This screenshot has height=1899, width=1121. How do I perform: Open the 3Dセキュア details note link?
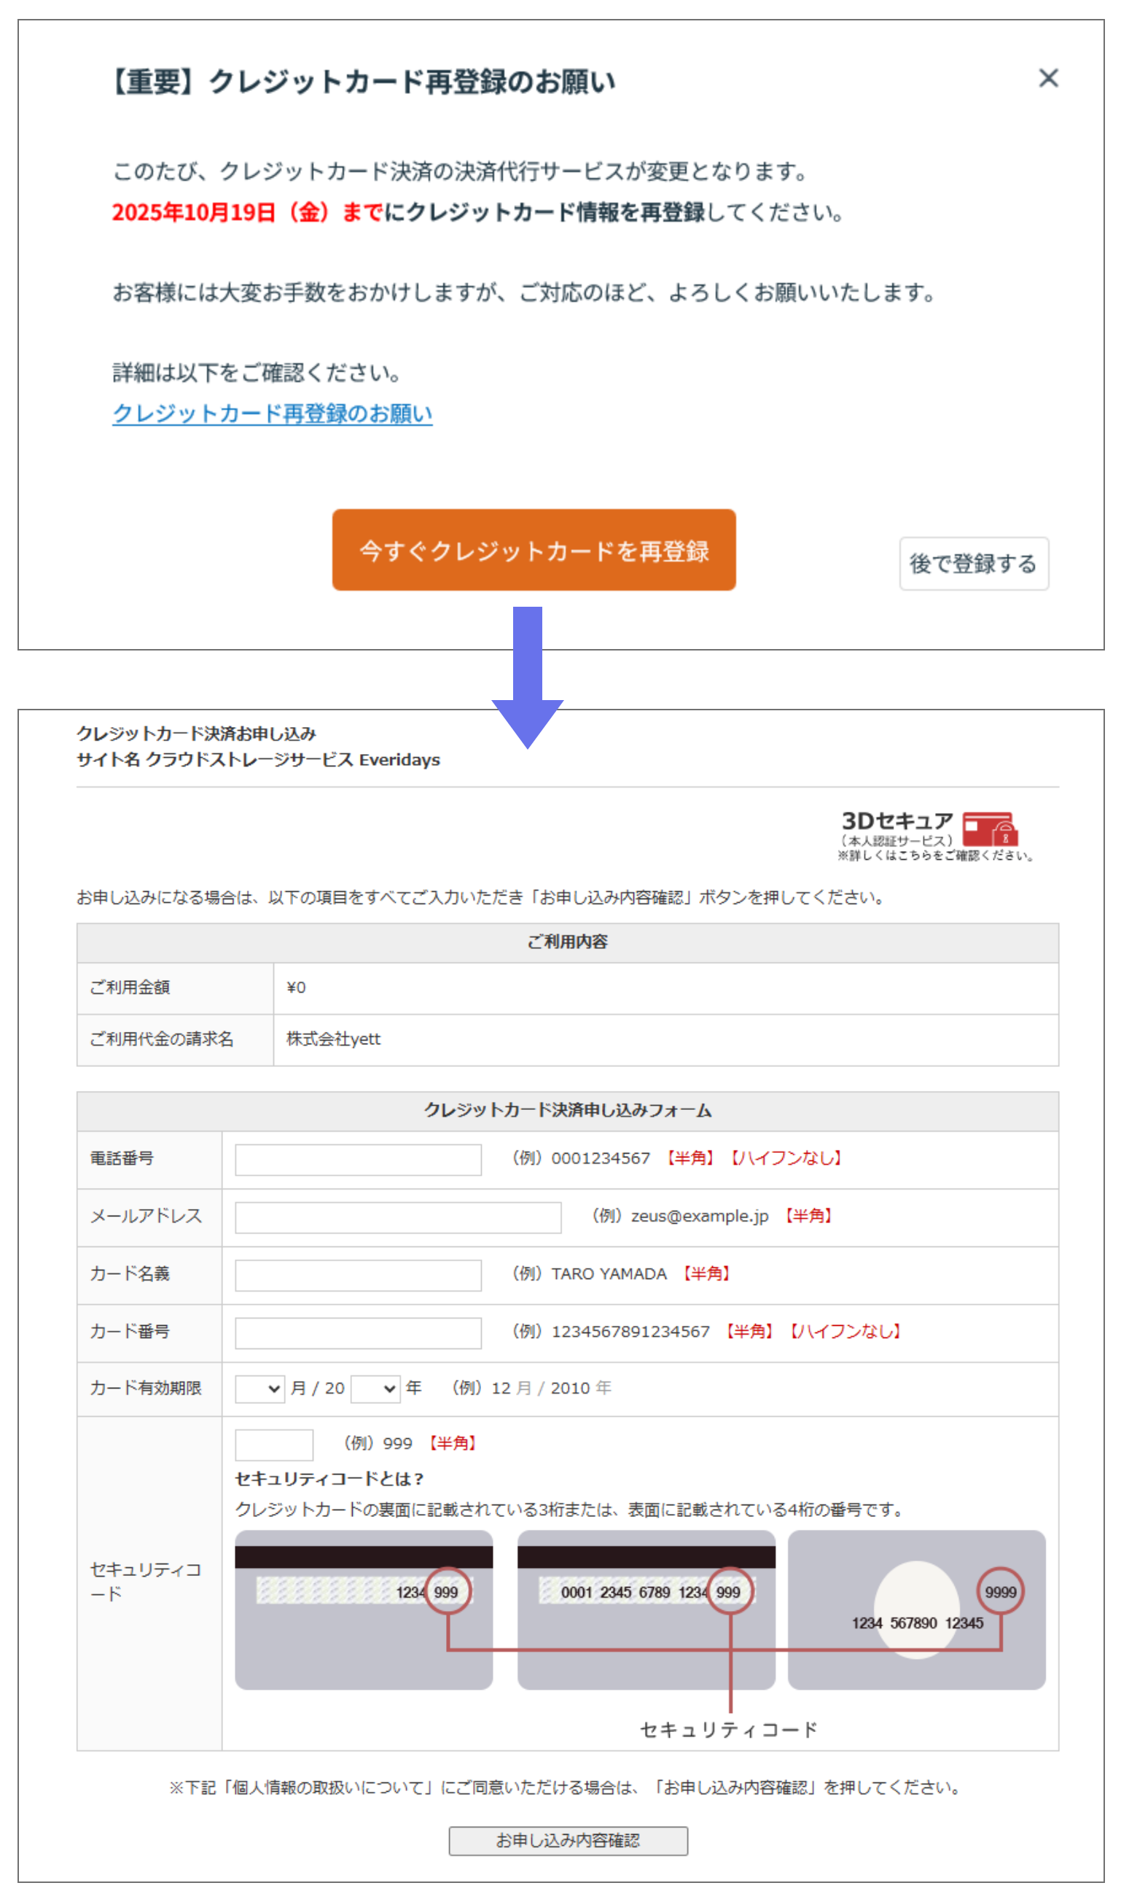click(x=934, y=855)
